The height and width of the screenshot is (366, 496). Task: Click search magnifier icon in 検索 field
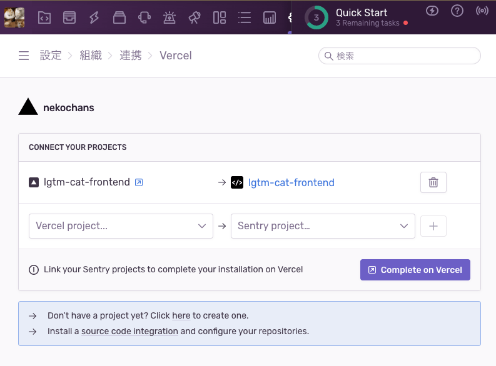coord(328,56)
